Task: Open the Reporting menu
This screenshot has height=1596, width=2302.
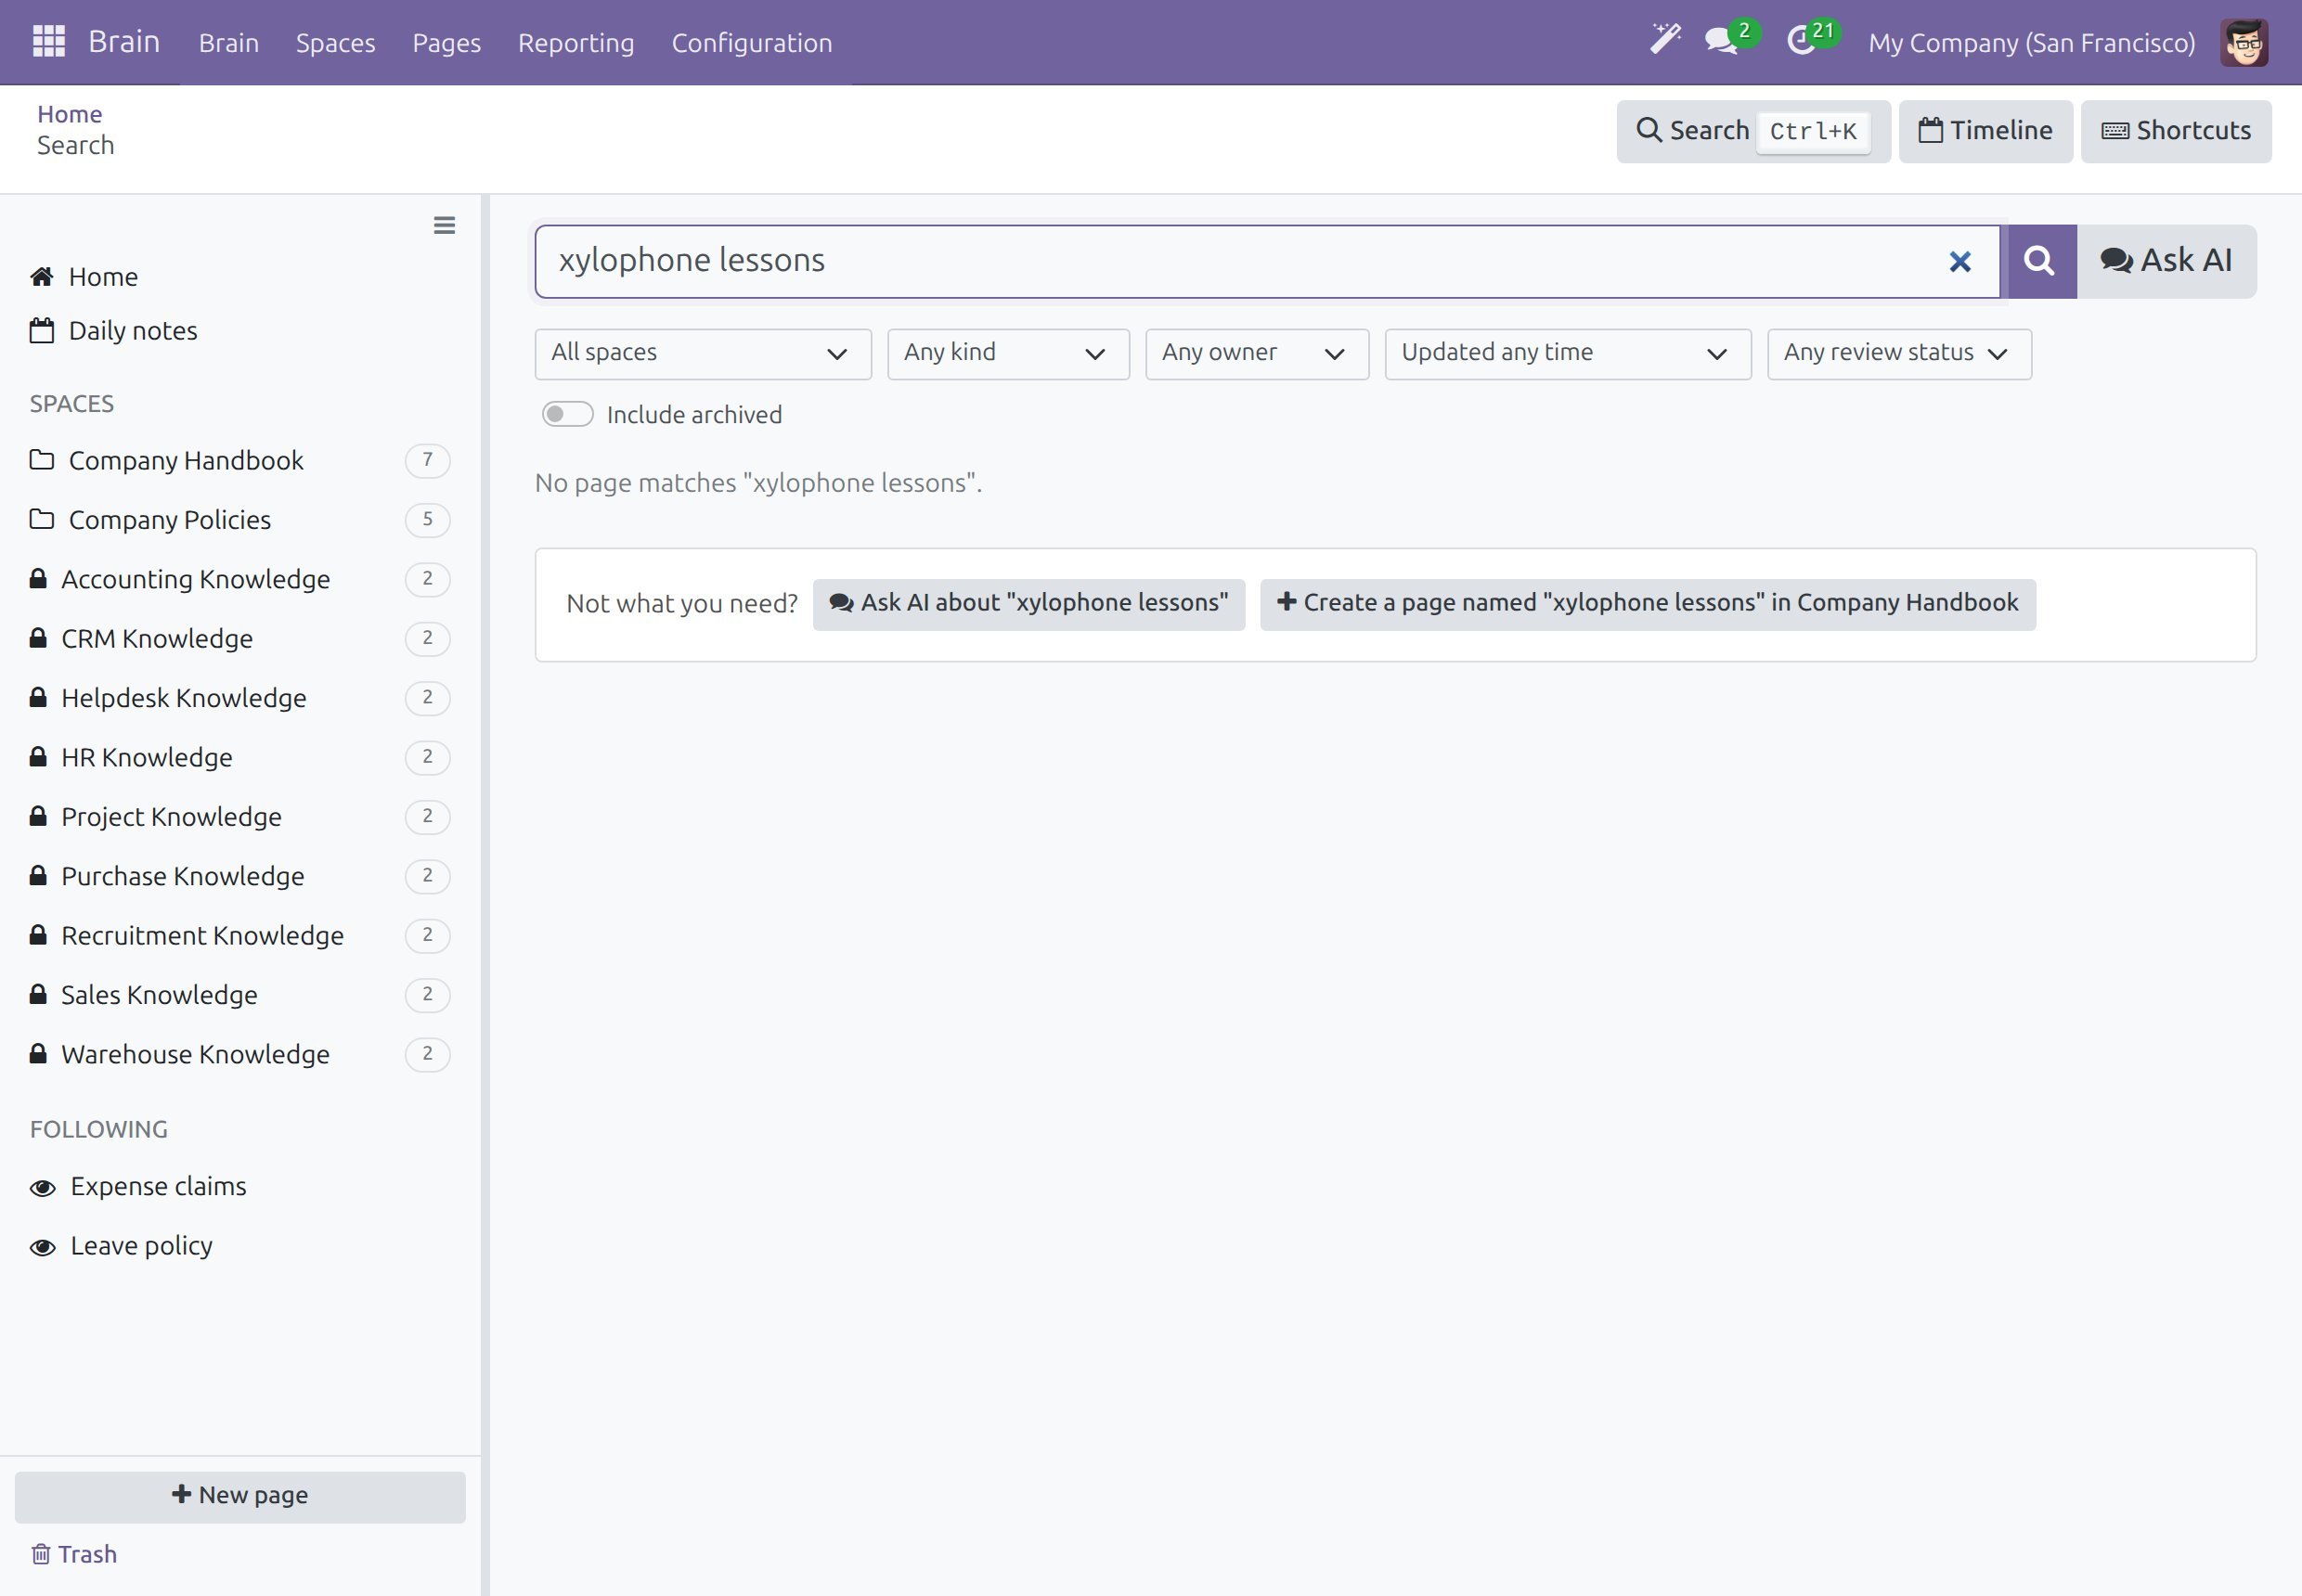Action: coord(576,43)
